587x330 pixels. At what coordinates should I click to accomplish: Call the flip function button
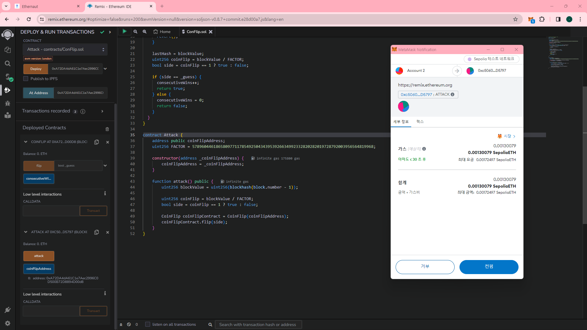pos(39,166)
